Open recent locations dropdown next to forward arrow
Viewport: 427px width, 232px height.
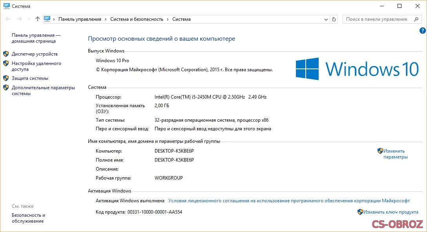pos(28,19)
